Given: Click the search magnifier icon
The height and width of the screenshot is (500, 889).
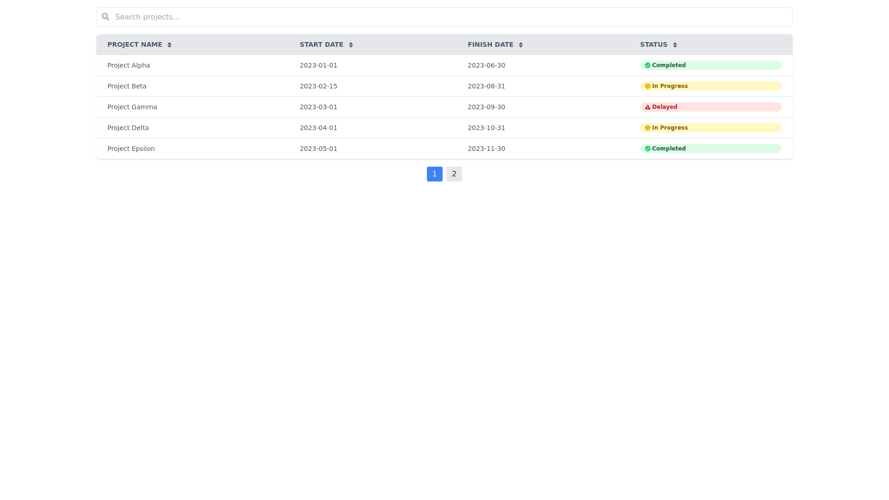Looking at the screenshot, I should 106,17.
